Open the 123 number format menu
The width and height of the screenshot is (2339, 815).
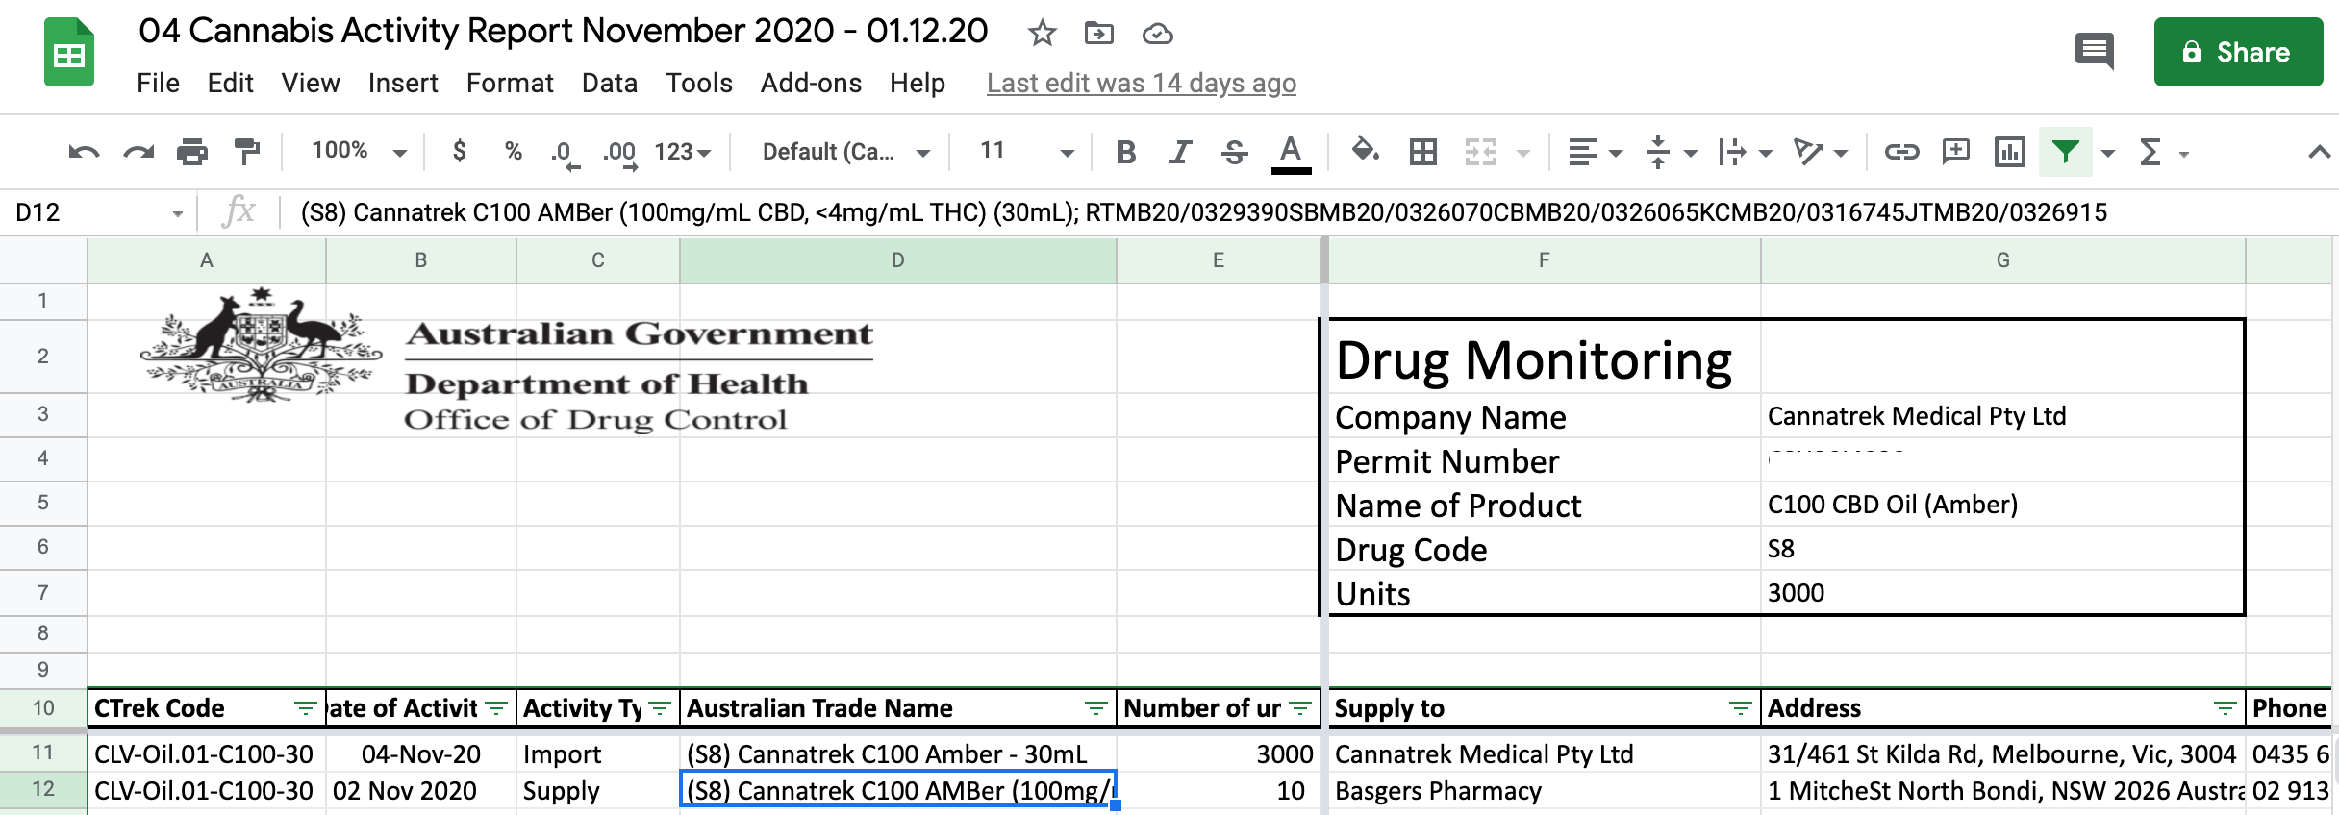[x=683, y=152]
